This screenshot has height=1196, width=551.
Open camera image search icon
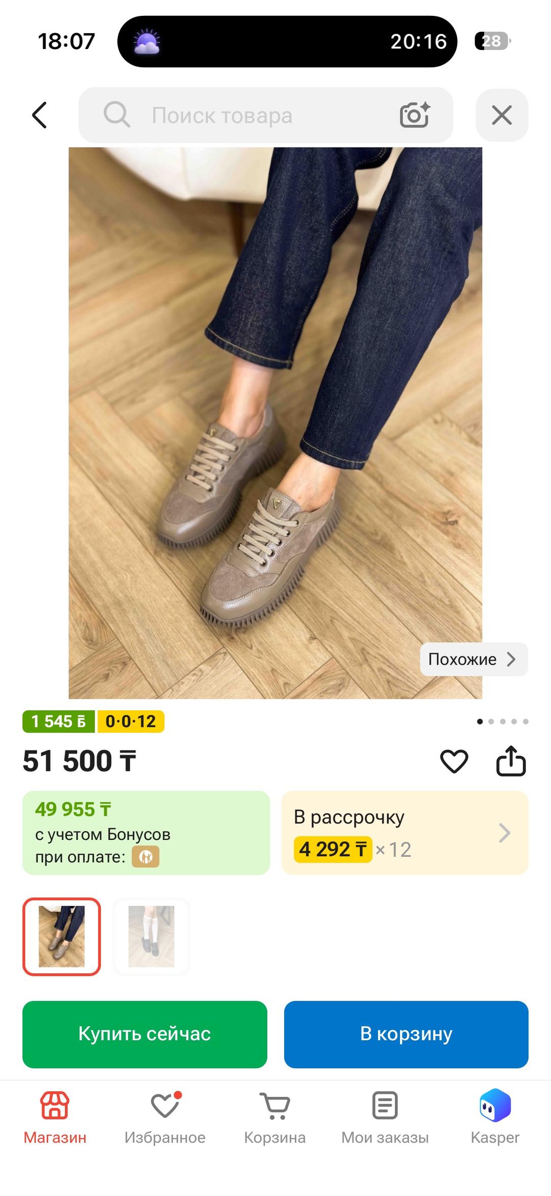click(415, 114)
